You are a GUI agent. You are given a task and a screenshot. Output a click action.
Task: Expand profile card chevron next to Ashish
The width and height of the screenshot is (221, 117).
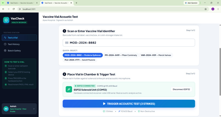(34, 109)
